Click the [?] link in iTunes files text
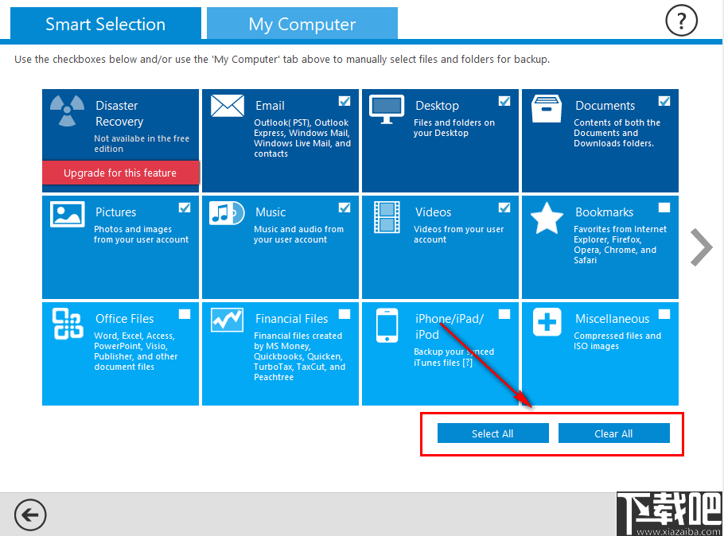This screenshot has height=536, width=724. [x=467, y=363]
